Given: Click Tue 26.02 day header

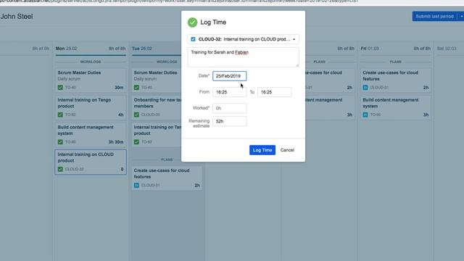Looking at the screenshot, I should click(x=142, y=49).
